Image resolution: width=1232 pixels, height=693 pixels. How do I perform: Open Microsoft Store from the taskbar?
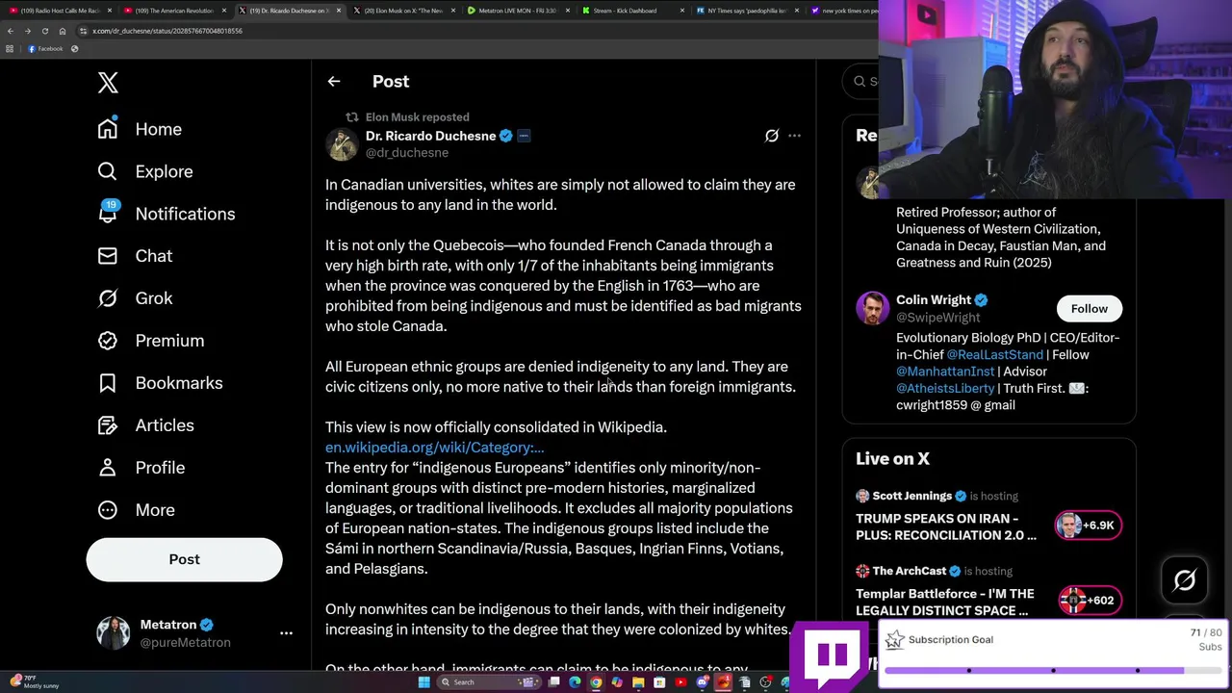tap(659, 682)
